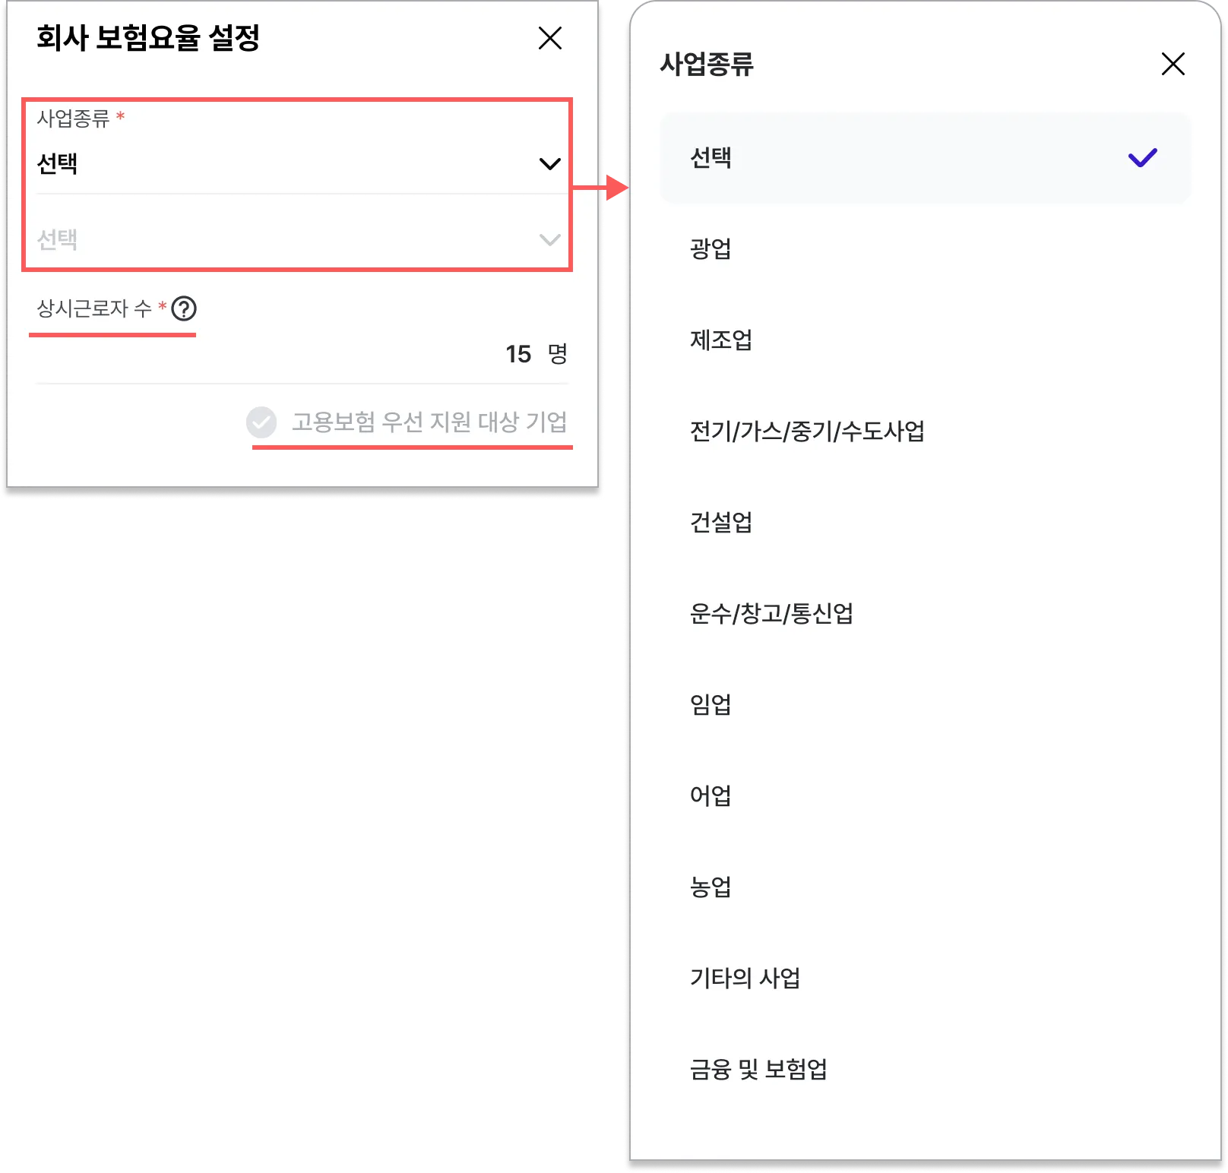Select 어업 option

click(x=925, y=796)
